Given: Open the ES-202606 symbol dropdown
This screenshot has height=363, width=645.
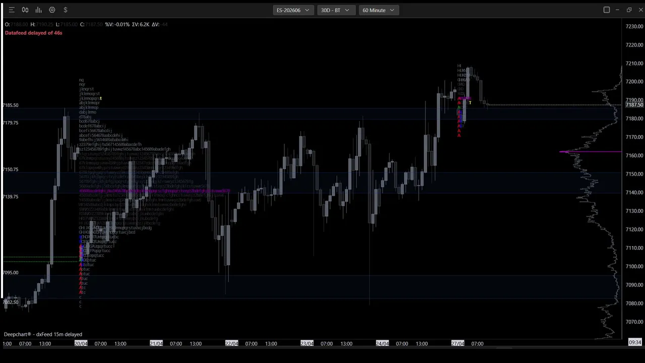Looking at the screenshot, I should pyautogui.click(x=293, y=10).
